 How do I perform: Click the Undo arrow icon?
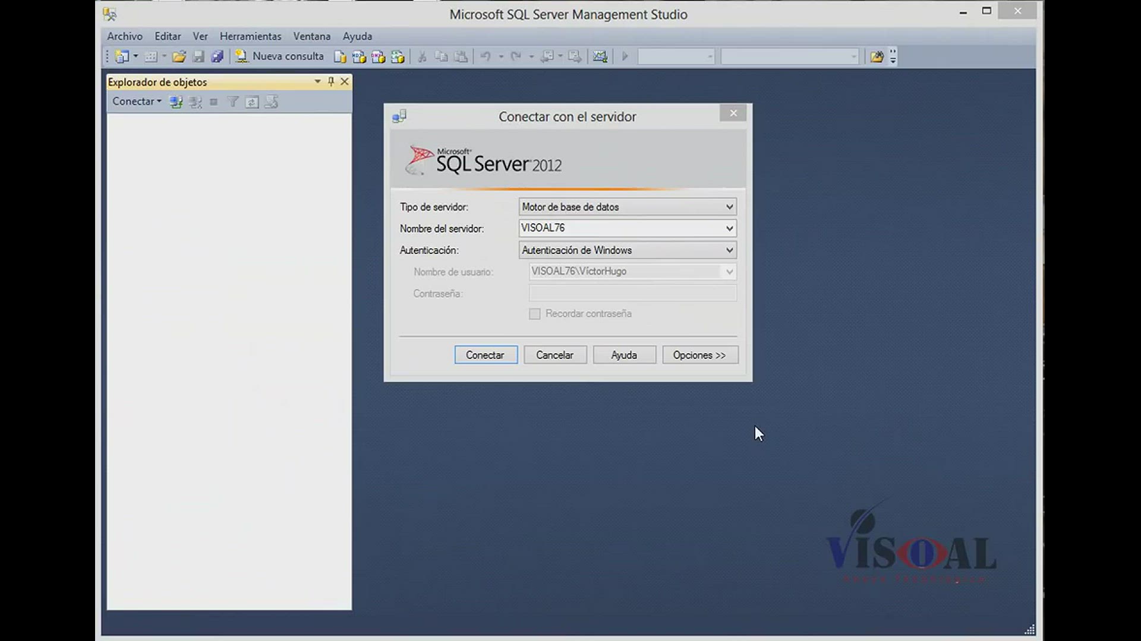486,56
